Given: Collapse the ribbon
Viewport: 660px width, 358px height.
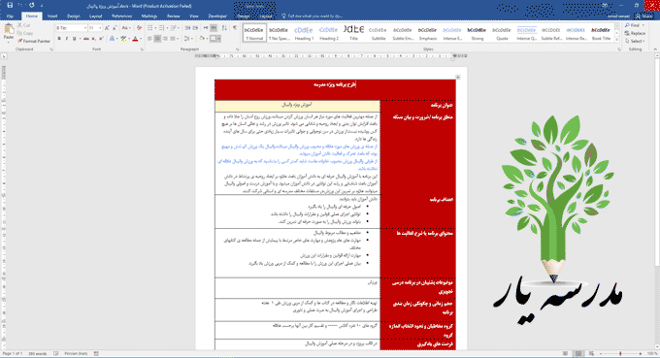Looking at the screenshot, I should click(x=655, y=49).
